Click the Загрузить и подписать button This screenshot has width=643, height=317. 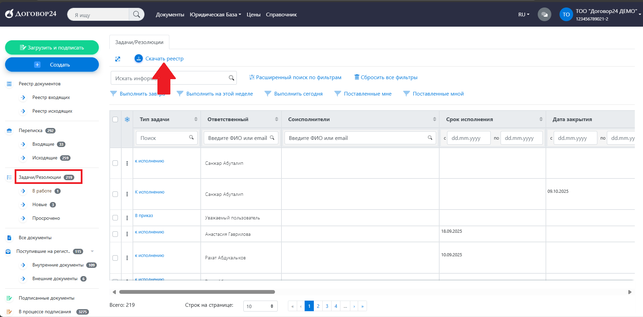tap(52, 47)
